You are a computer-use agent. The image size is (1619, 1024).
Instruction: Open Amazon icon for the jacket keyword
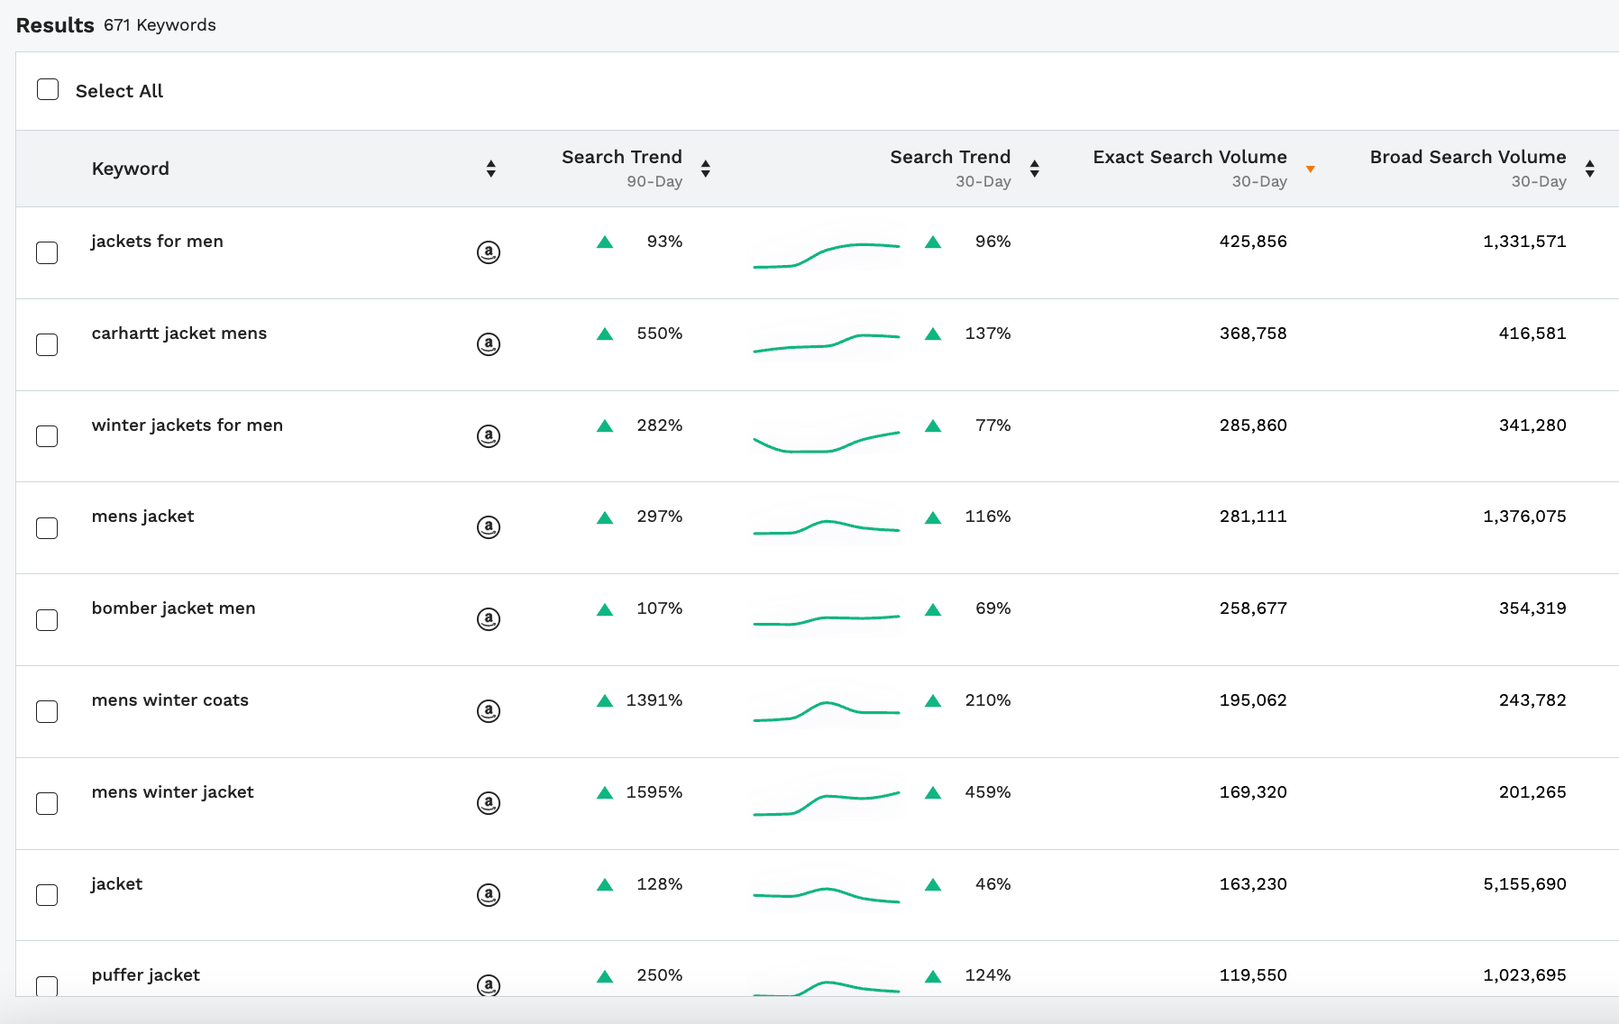[x=488, y=895]
